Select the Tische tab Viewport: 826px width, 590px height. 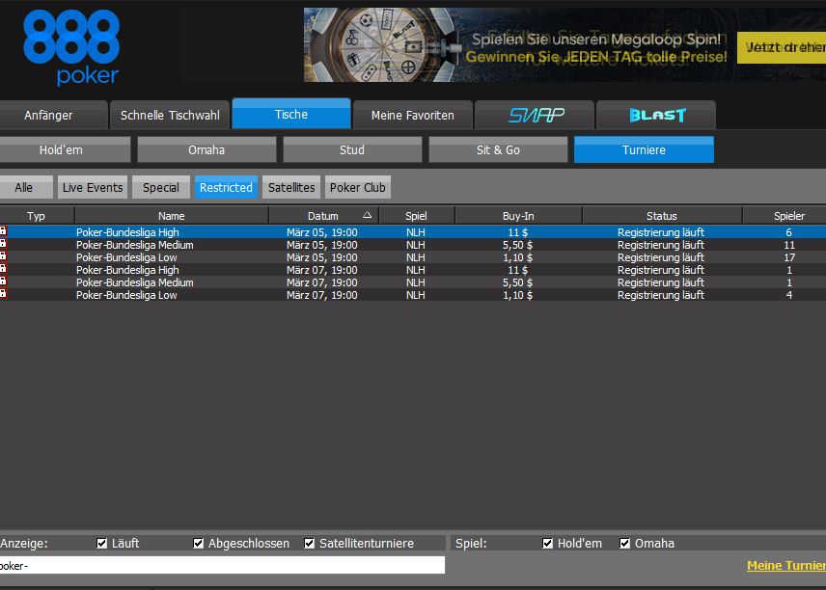[x=291, y=114]
